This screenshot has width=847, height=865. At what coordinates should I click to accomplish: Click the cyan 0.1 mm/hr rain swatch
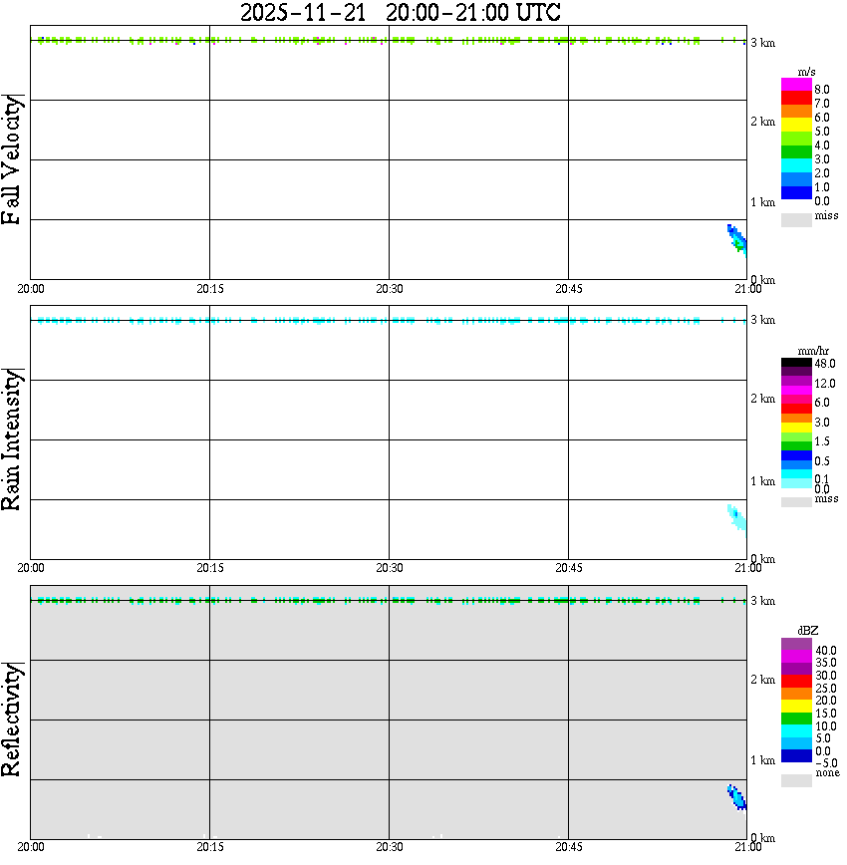[x=796, y=474]
